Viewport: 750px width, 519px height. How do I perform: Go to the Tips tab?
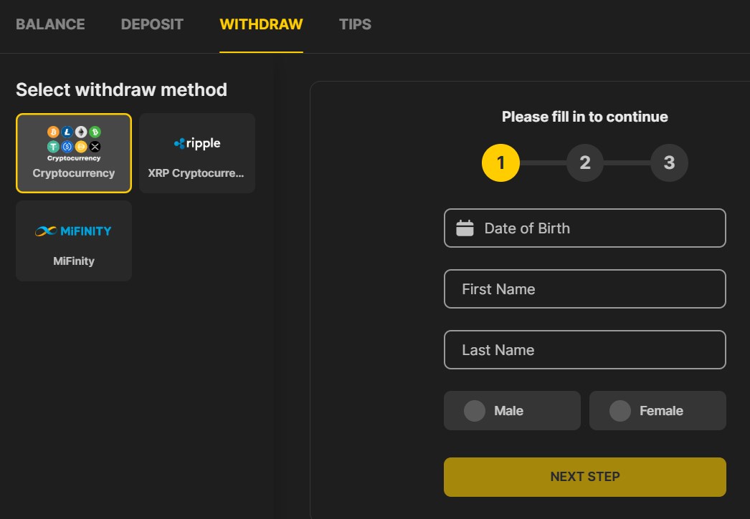355,24
